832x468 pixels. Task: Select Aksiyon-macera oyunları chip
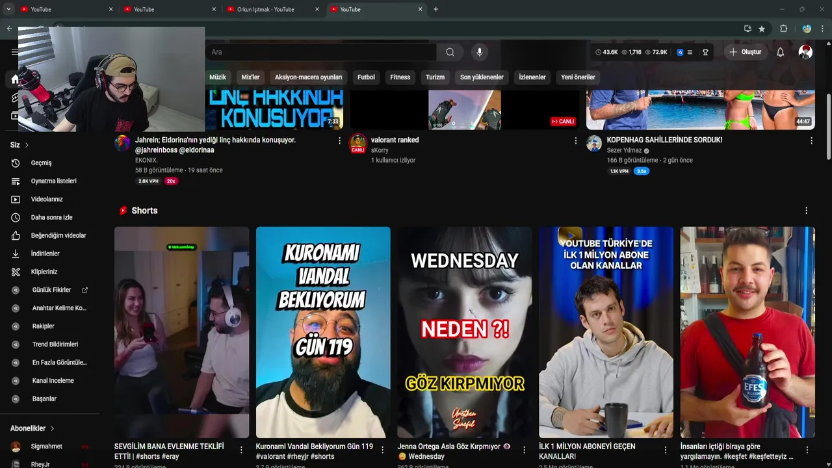tap(308, 77)
